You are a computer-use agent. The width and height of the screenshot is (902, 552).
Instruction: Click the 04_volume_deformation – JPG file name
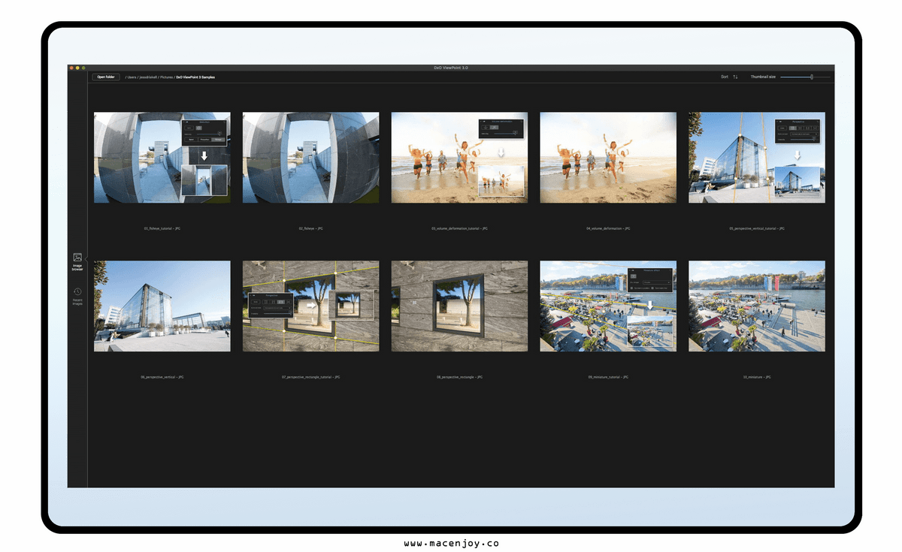608,228
